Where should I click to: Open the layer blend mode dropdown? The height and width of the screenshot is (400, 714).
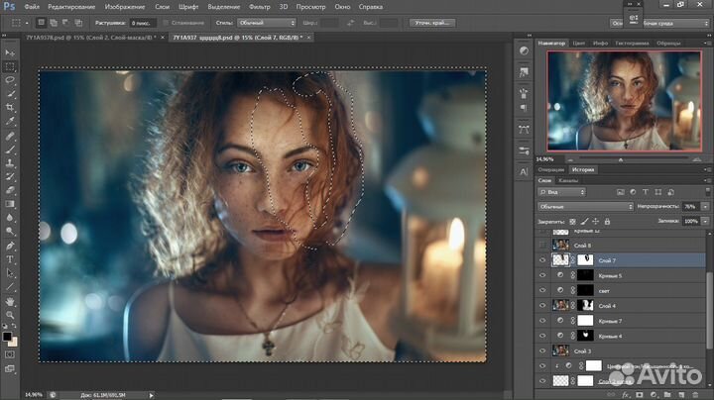pos(584,206)
